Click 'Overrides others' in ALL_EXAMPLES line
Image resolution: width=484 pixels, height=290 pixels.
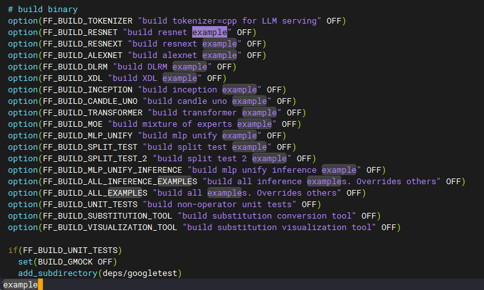point(297,193)
